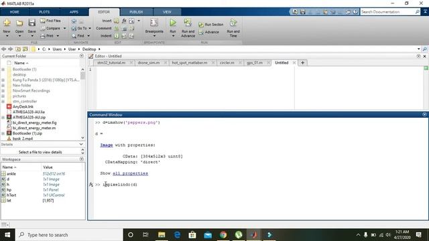
Task: Click Run Section
Action: pyautogui.click(x=210, y=25)
